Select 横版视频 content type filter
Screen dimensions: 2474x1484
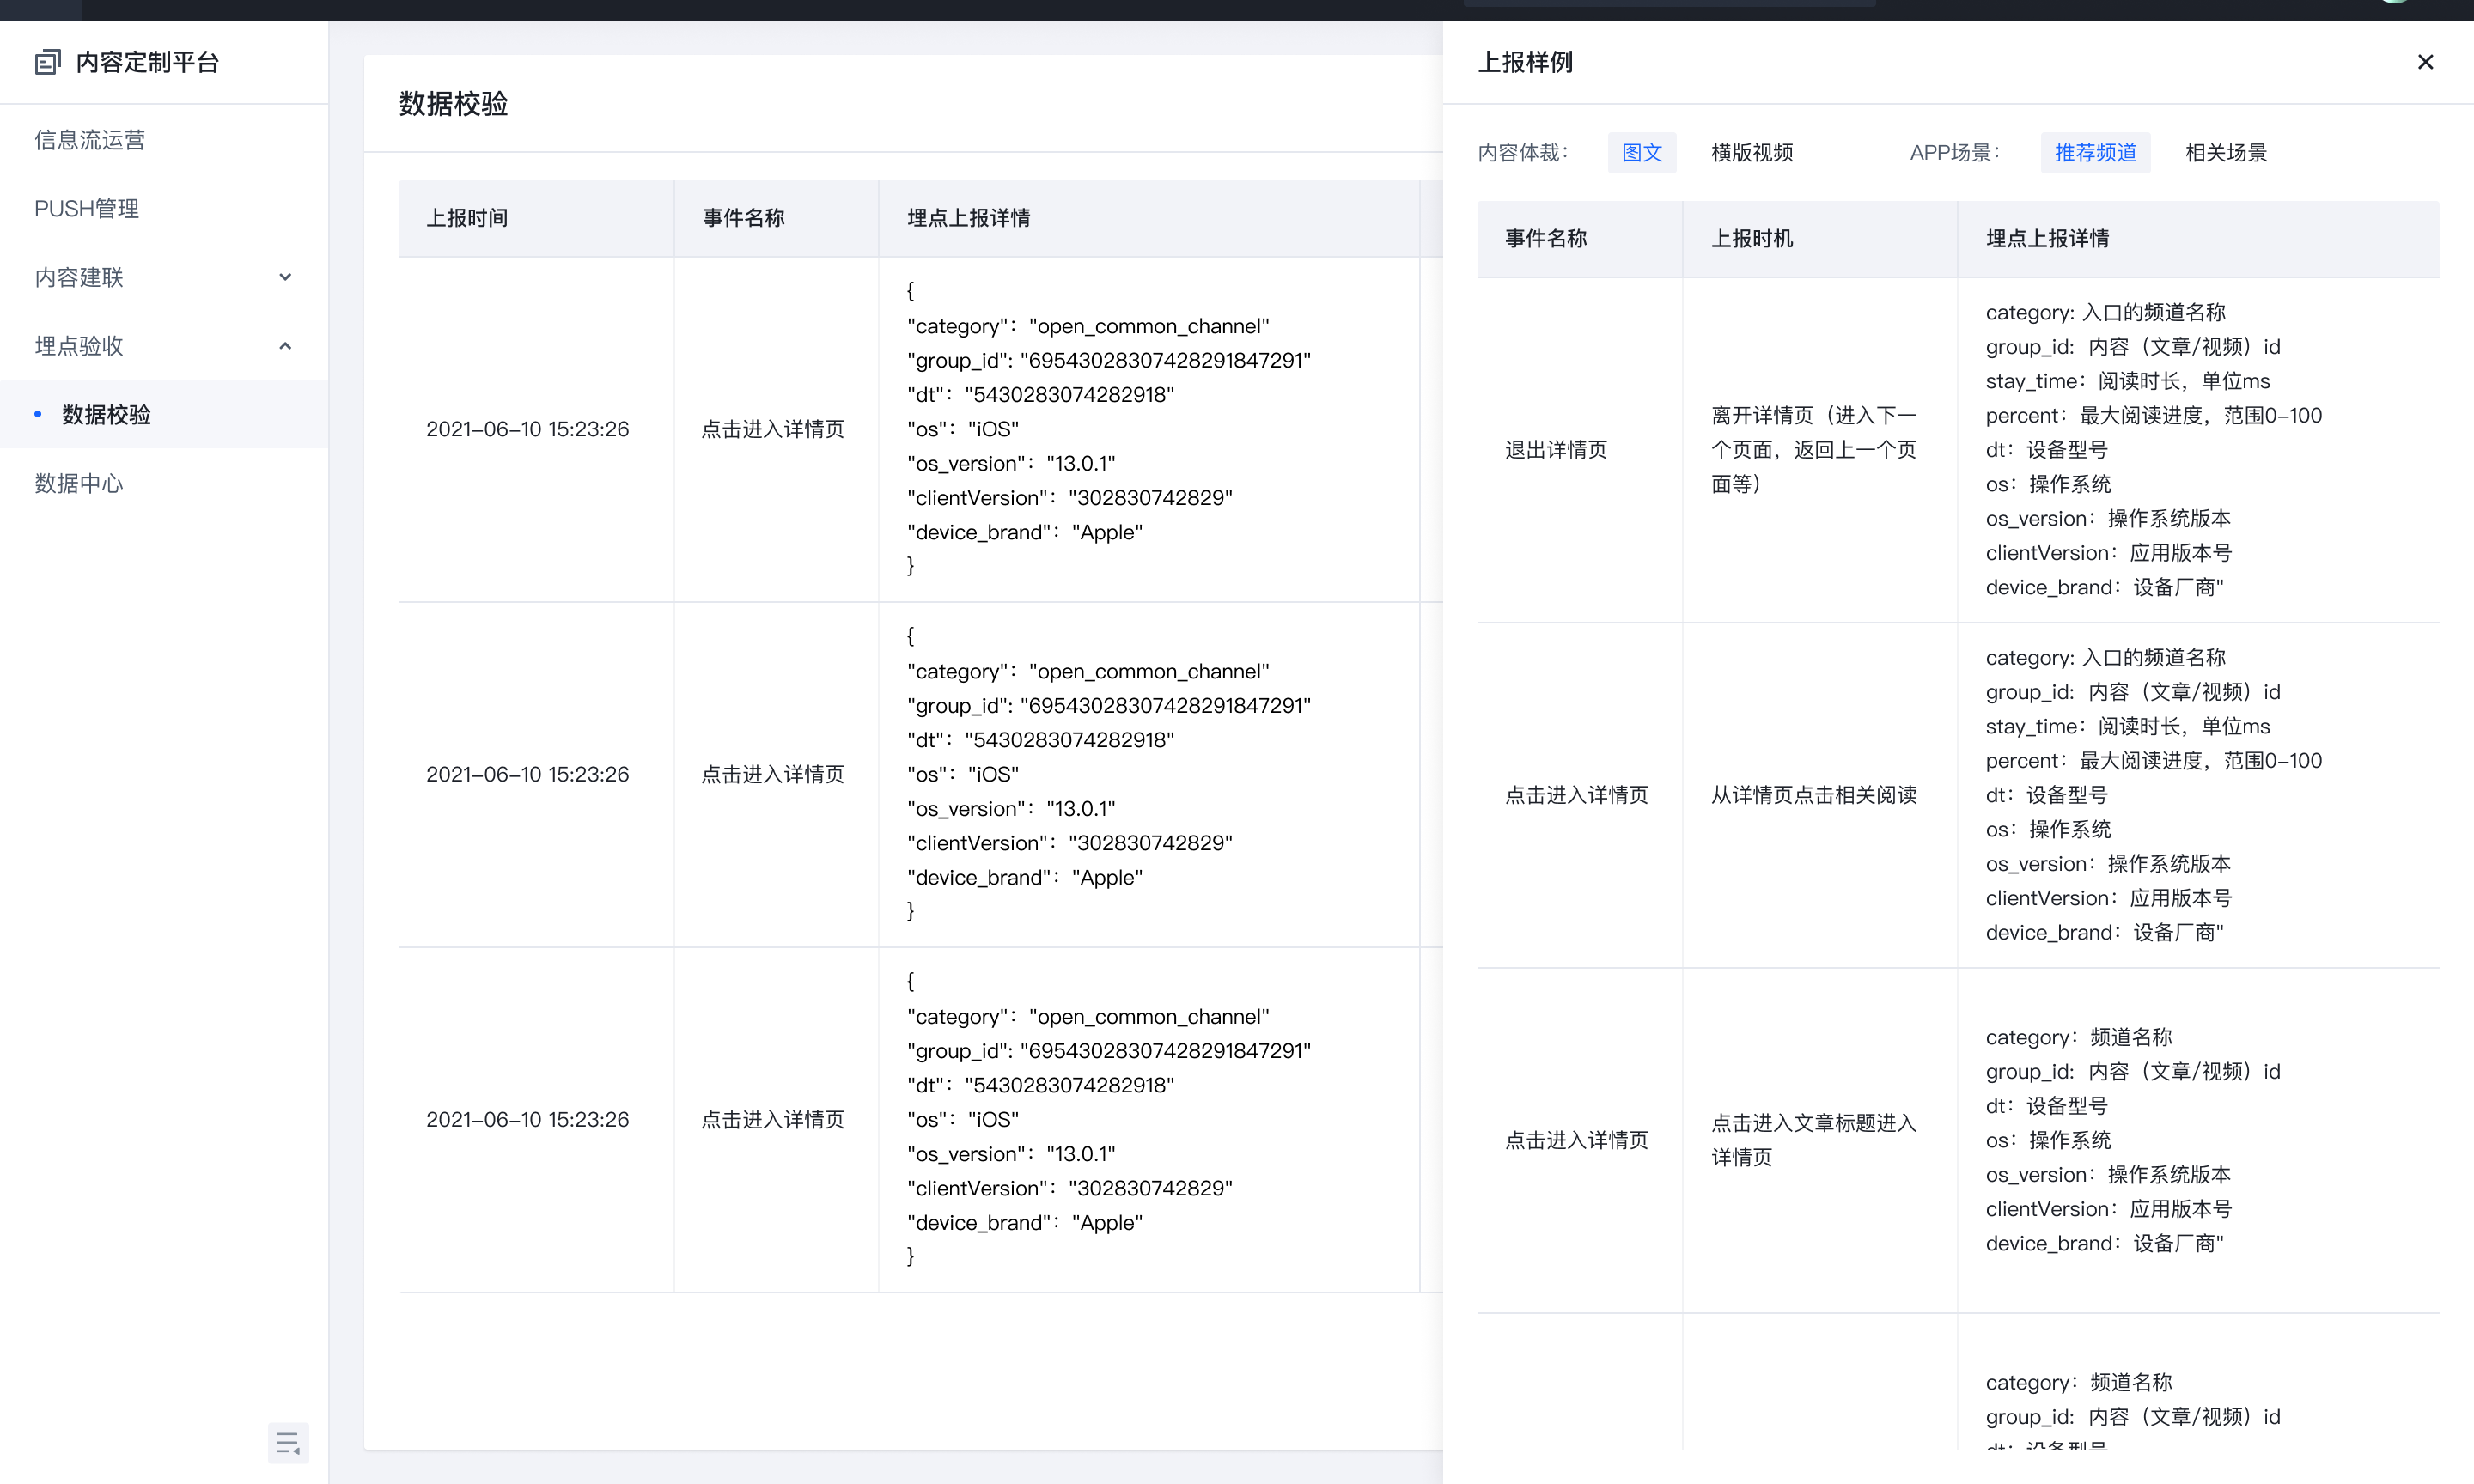pyautogui.click(x=1751, y=152)
